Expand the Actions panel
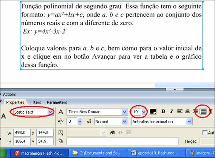This screenshot has height=158, width=215. pos(9,94)
